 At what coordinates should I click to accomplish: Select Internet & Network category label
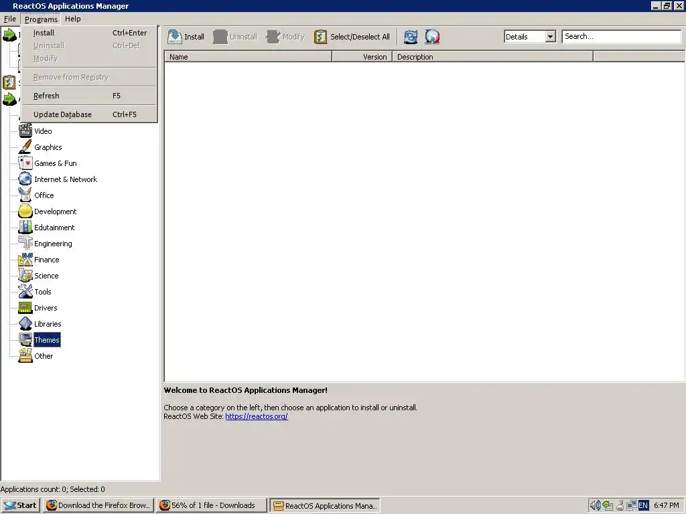tap(66, 179)
